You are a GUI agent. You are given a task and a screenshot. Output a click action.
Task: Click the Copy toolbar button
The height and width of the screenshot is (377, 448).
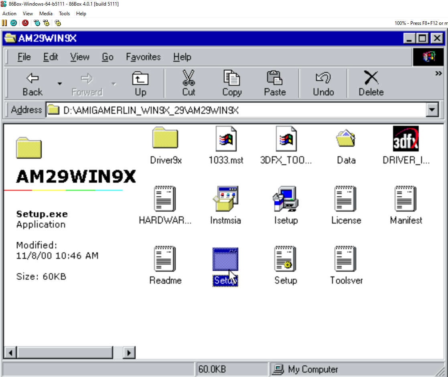232,84
